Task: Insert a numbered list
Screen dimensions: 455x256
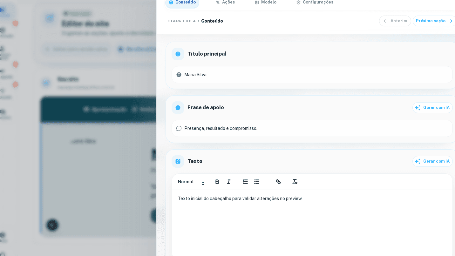Action: (x=245, y=182)
